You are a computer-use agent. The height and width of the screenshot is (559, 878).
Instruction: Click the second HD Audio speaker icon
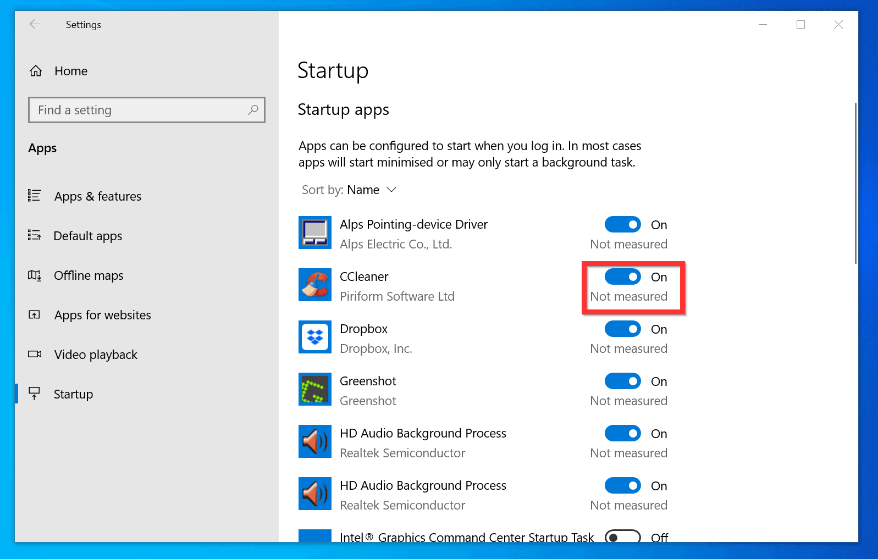[x=315, y=494]
